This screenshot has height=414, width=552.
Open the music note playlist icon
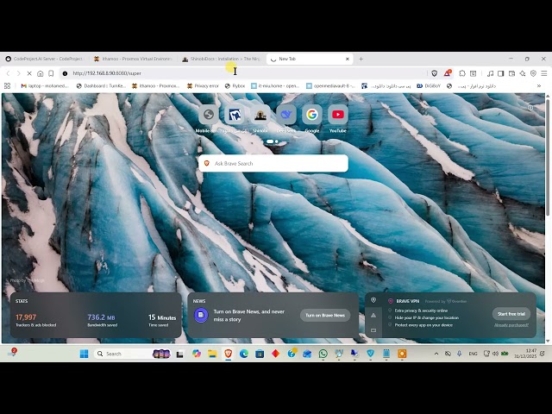point(490,73)
